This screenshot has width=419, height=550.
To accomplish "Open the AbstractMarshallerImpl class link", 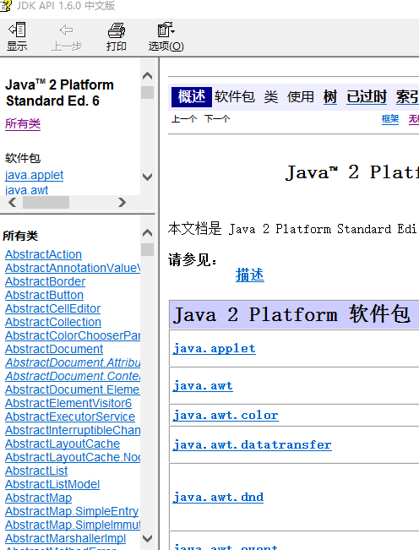I will [65, 538].
